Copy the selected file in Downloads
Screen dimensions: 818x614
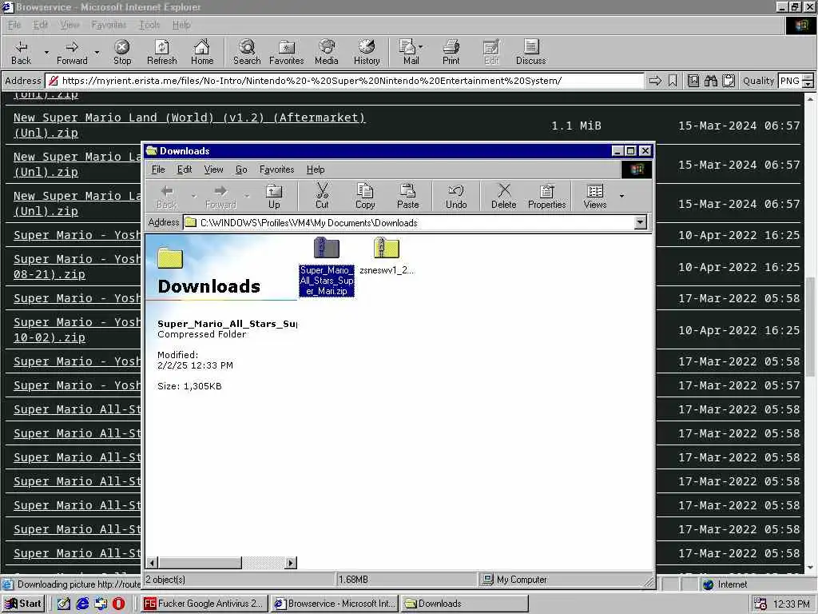365,197
